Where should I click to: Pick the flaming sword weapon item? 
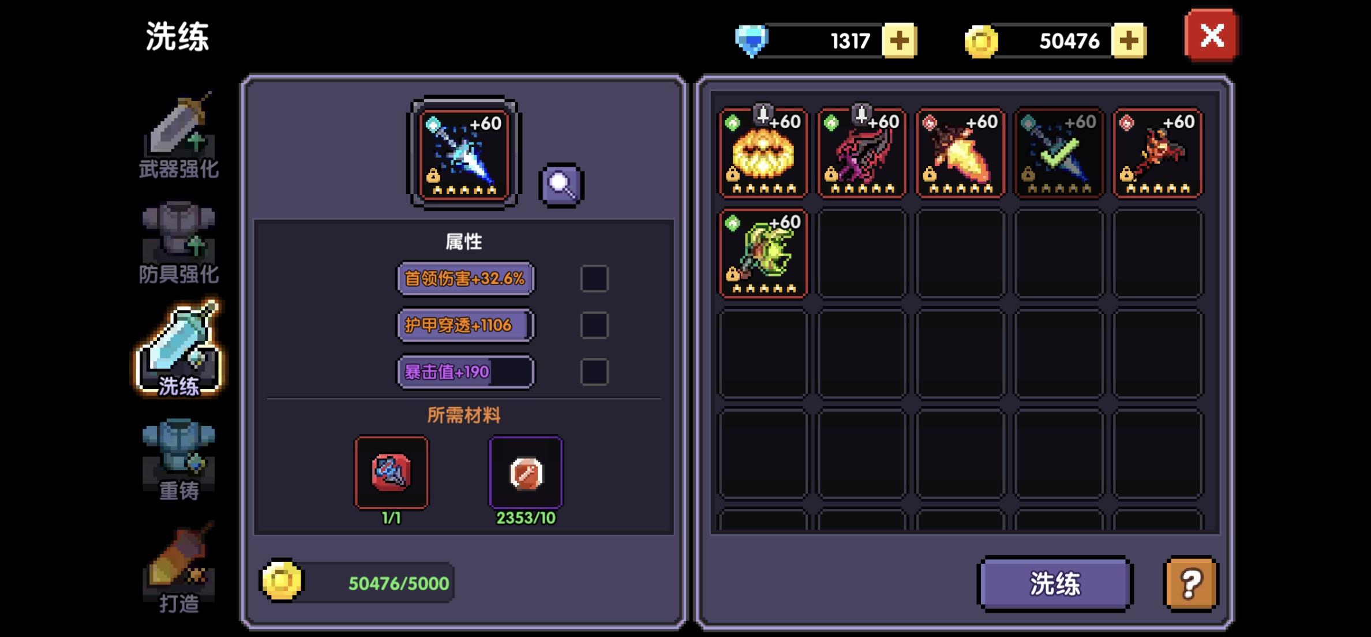(961, 153)
